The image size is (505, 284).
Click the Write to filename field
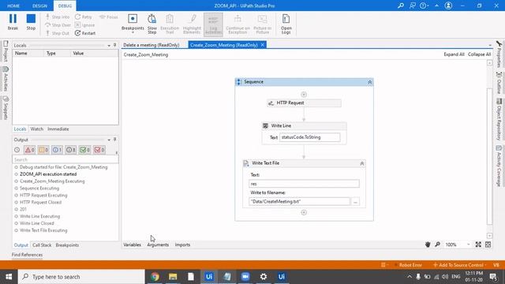coord(300,202)
